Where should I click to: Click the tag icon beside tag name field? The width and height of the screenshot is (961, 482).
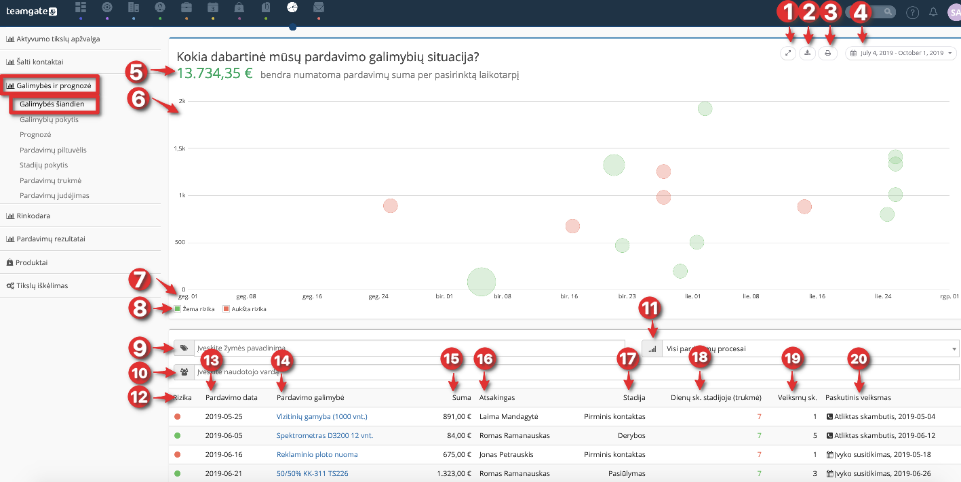(x=184, y=348)
